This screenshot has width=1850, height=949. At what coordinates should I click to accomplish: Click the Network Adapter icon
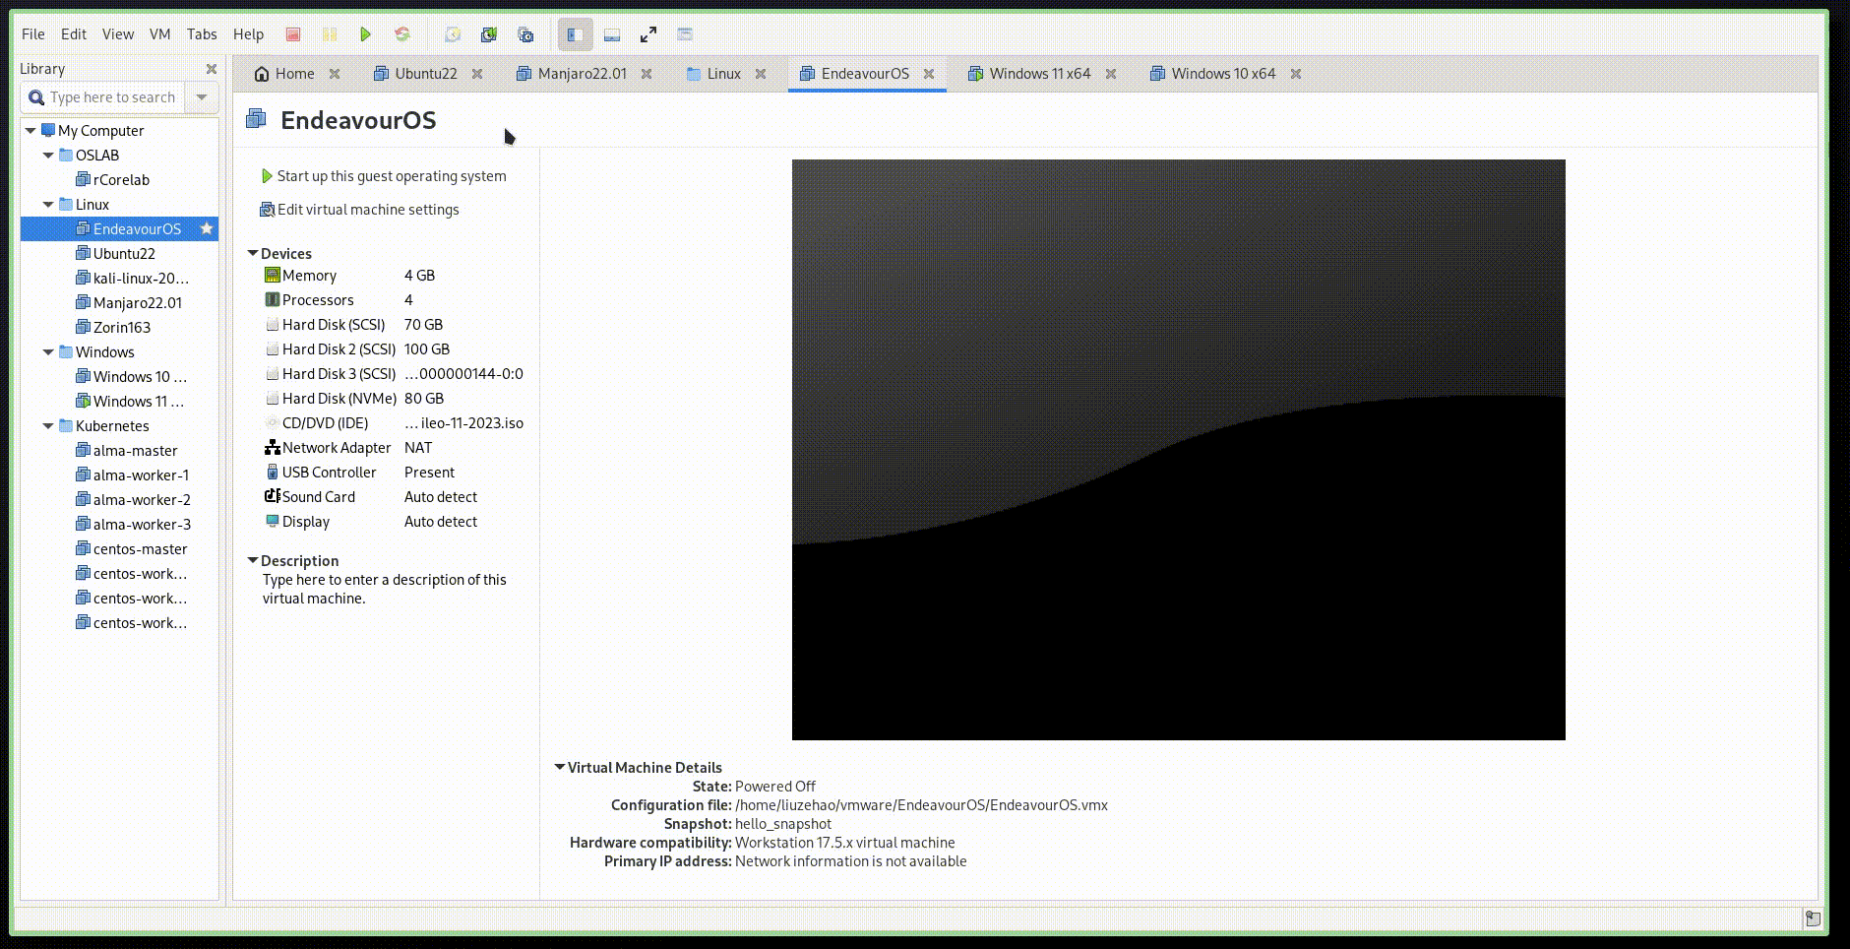coord(273,447)
